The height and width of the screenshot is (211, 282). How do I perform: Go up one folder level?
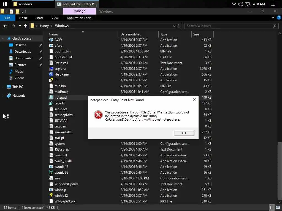click(26, 26)
